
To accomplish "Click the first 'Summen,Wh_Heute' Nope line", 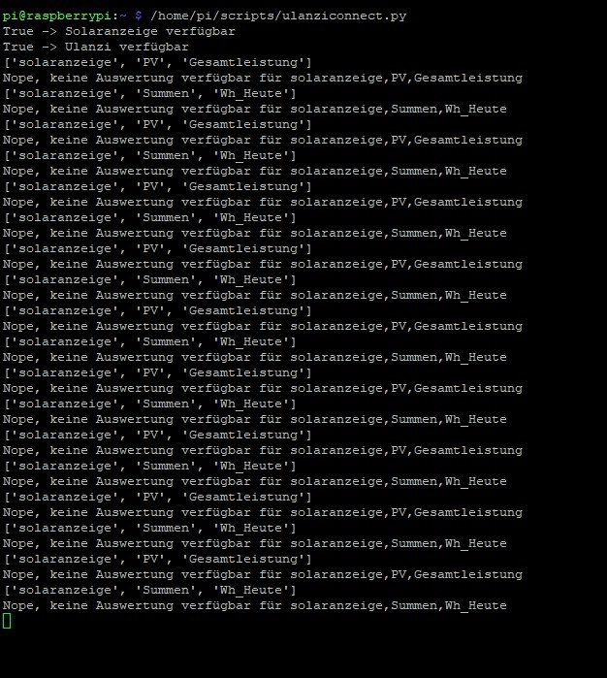I will [255, 110].
